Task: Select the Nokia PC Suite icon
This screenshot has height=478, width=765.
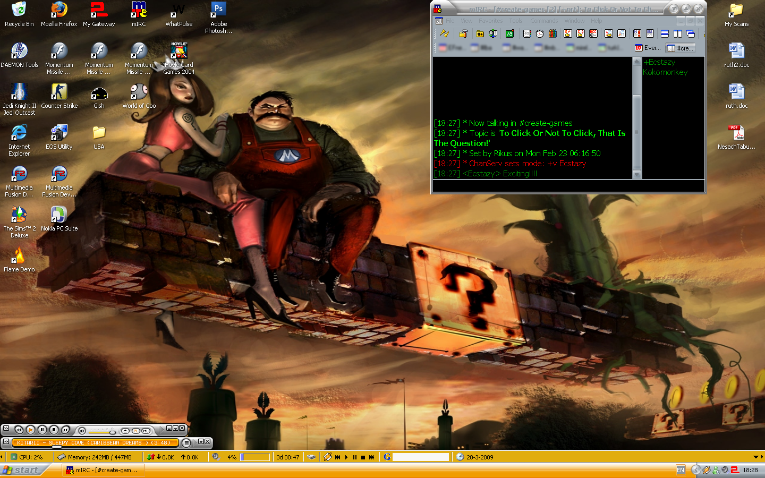Action: point(59,219)
